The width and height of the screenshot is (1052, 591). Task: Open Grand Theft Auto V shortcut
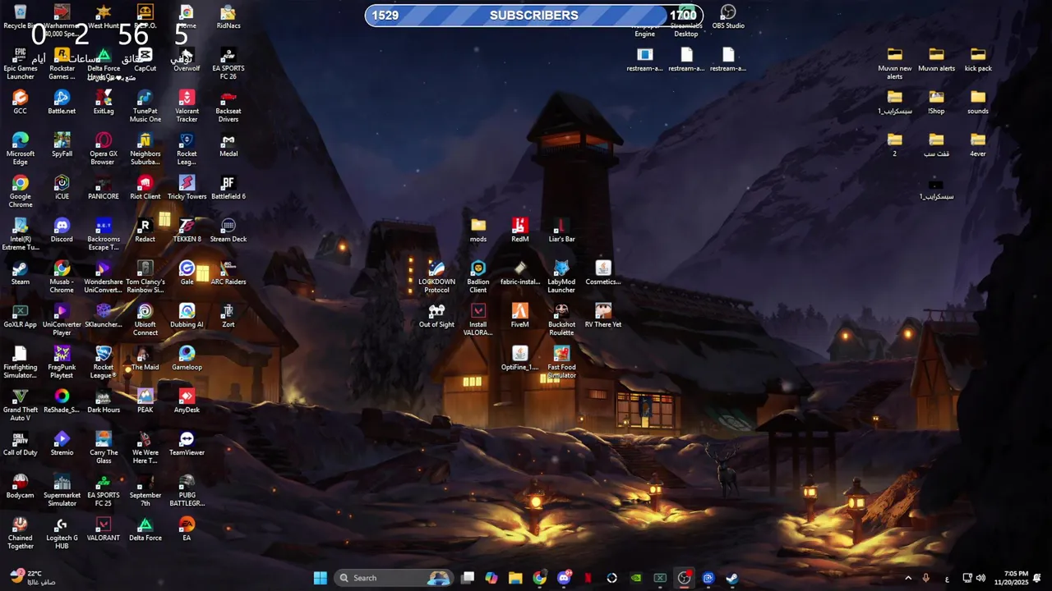click(x=21, y=405)
